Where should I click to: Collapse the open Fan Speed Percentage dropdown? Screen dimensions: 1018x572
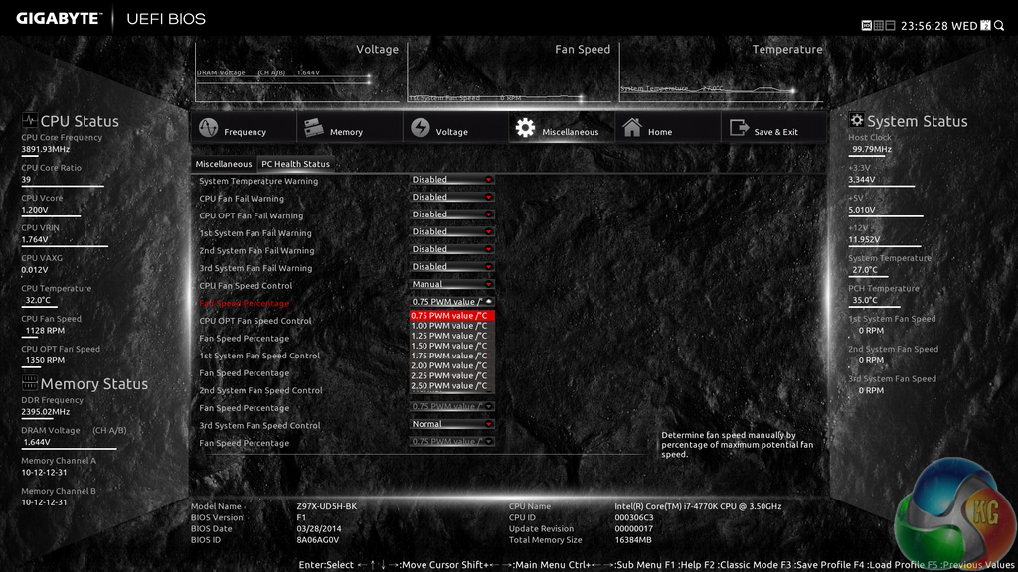pos(452,302)
